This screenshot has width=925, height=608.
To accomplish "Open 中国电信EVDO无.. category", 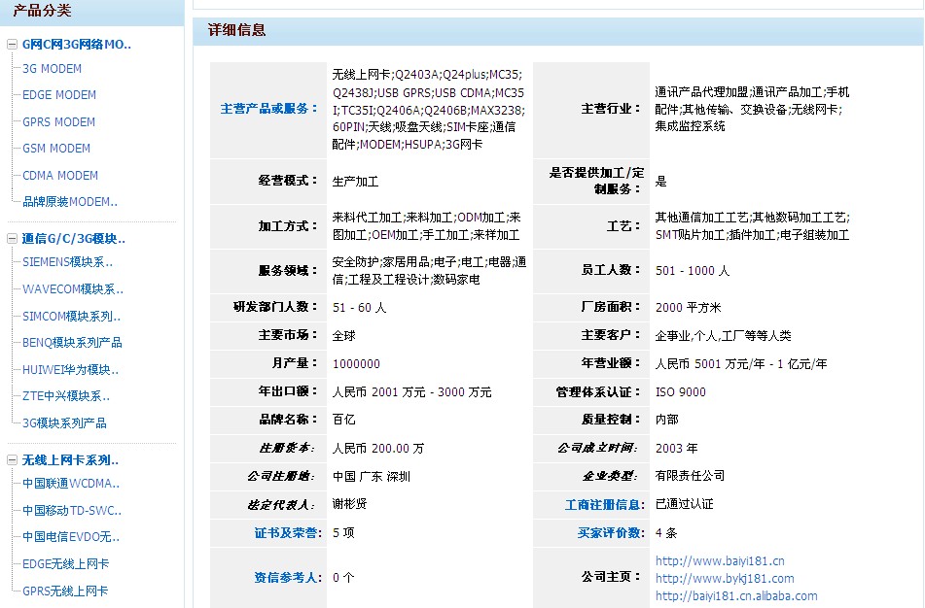I will (x=71, y=537).
